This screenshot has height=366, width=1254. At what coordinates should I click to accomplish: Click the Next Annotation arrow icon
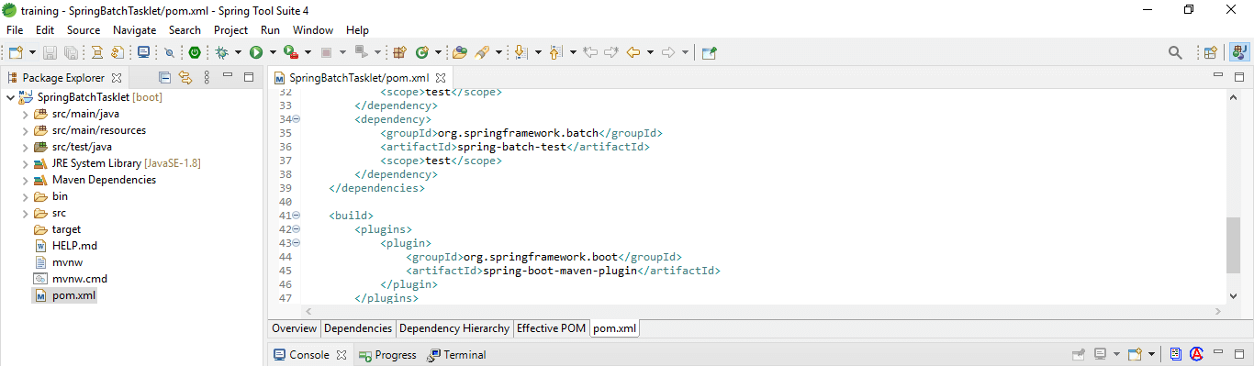521,53
